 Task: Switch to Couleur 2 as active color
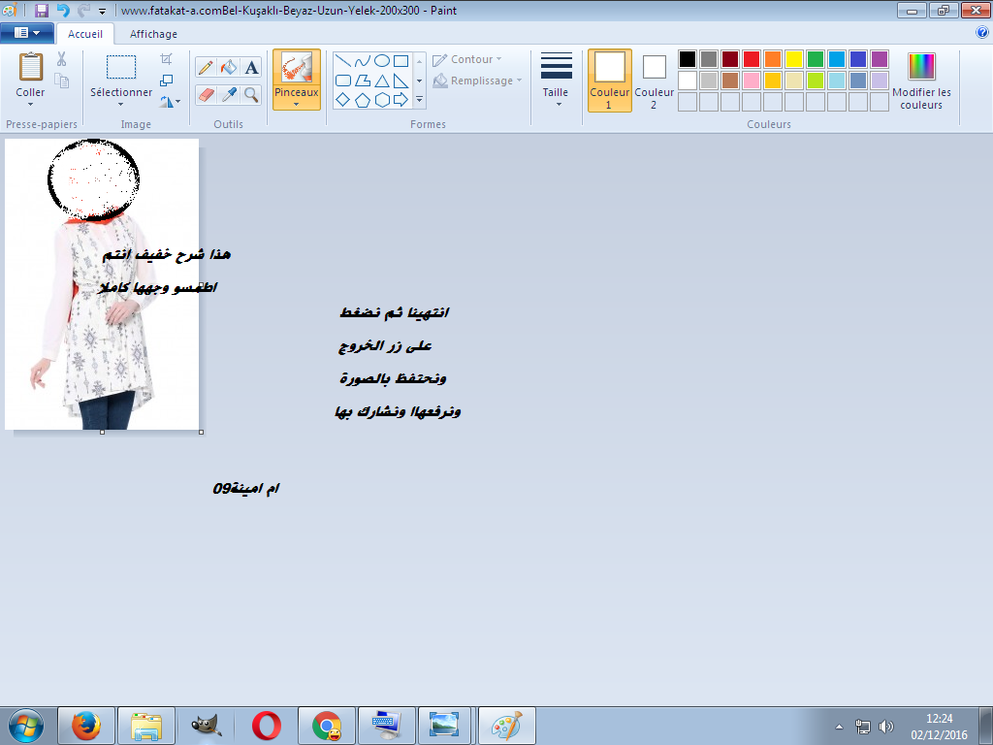(x=654, y=80)
